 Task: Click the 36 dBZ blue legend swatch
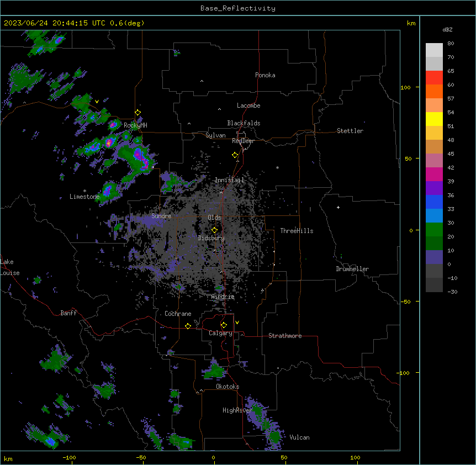click(x=434, y=202)
